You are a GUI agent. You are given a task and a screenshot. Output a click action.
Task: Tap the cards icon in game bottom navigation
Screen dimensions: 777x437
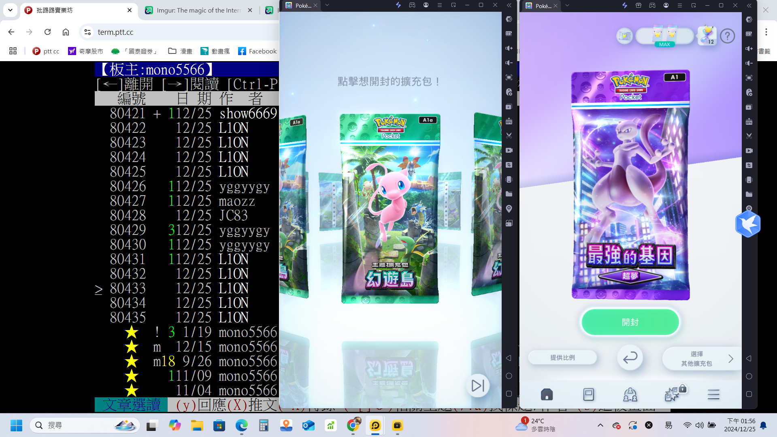588,394
